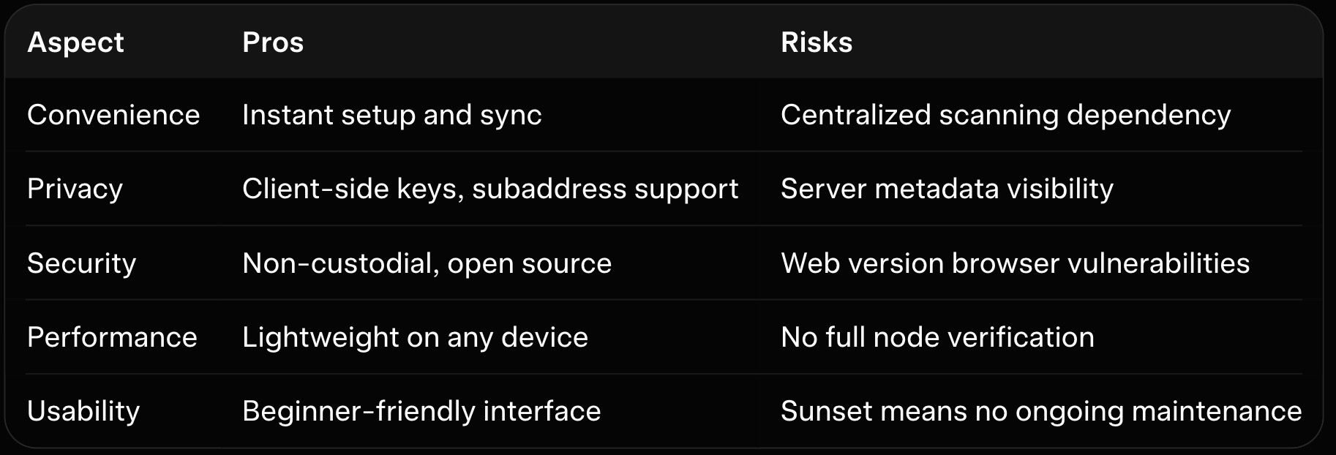The height and width of the screenshot is (455, 1336).
Task: Click the 'Non-custodial, open source' cell
Action: click(x=427, y=263)
